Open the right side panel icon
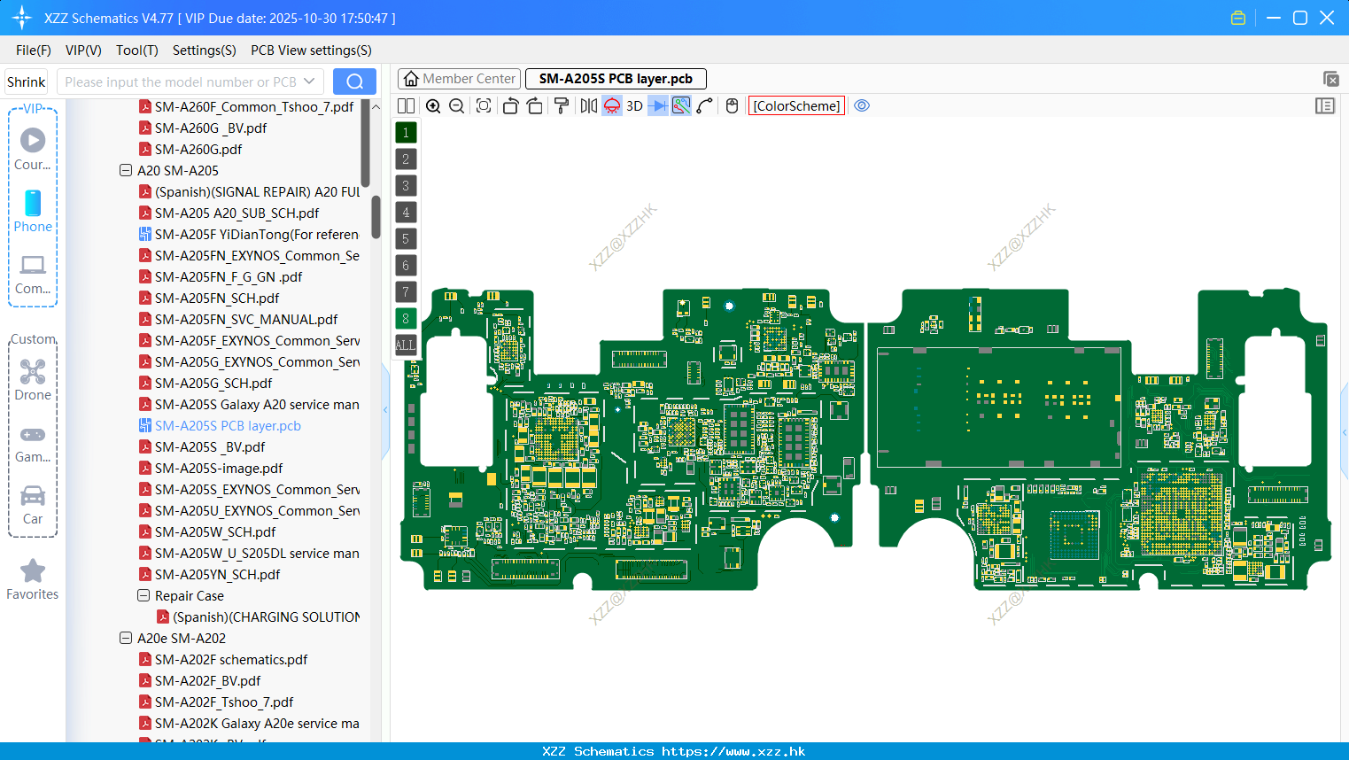1349x760 pixels. point(1325,106)
